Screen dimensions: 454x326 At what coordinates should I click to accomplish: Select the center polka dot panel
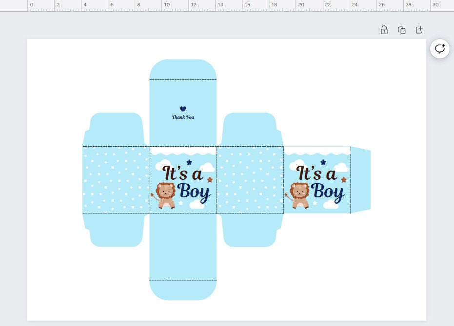(x=250, y=179)
